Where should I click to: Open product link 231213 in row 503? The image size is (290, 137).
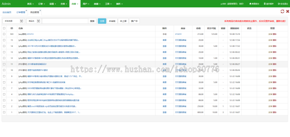[x=30, y=34]
